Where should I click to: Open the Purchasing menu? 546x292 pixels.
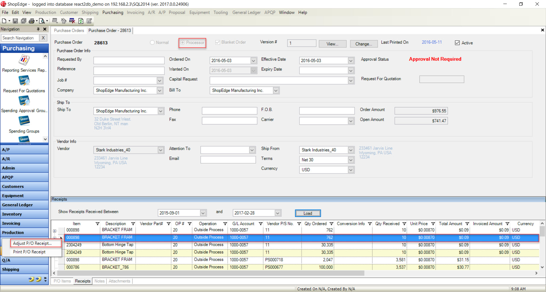[113, 12]
